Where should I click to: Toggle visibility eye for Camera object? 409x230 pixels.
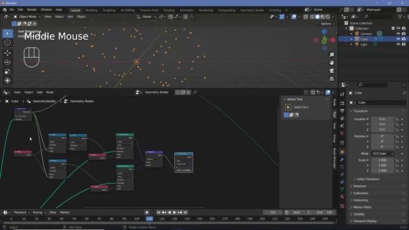(398, 34)
